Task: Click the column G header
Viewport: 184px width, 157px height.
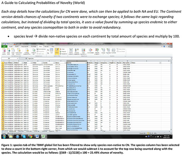Action: (x=77, y=61)
